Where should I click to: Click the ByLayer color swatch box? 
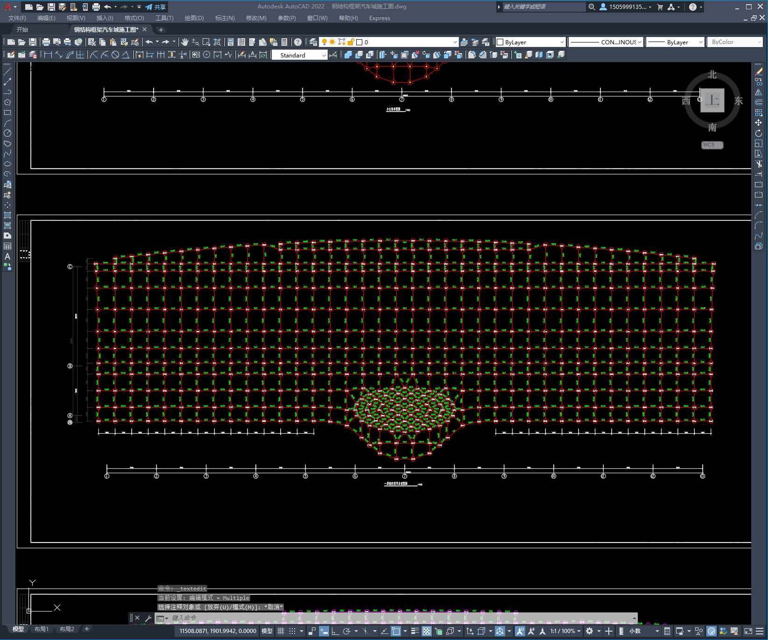tap(500, 42)
